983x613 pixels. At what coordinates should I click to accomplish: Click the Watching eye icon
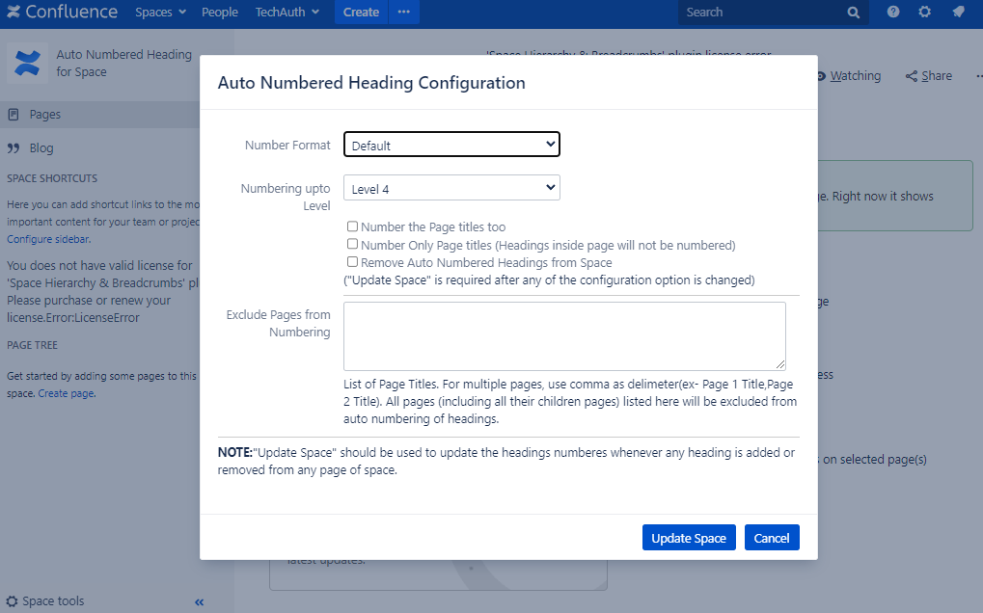821,76
